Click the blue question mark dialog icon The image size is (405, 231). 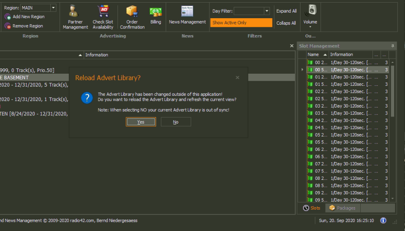tap(87, 98)
